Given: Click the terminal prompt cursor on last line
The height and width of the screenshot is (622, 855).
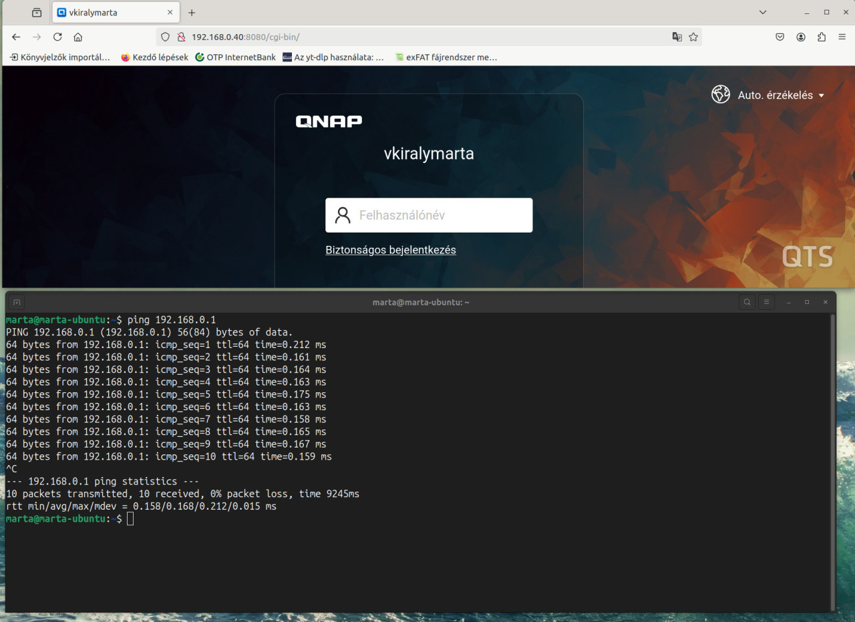Looking at the screenshot, I should click(x=130, y=519).
